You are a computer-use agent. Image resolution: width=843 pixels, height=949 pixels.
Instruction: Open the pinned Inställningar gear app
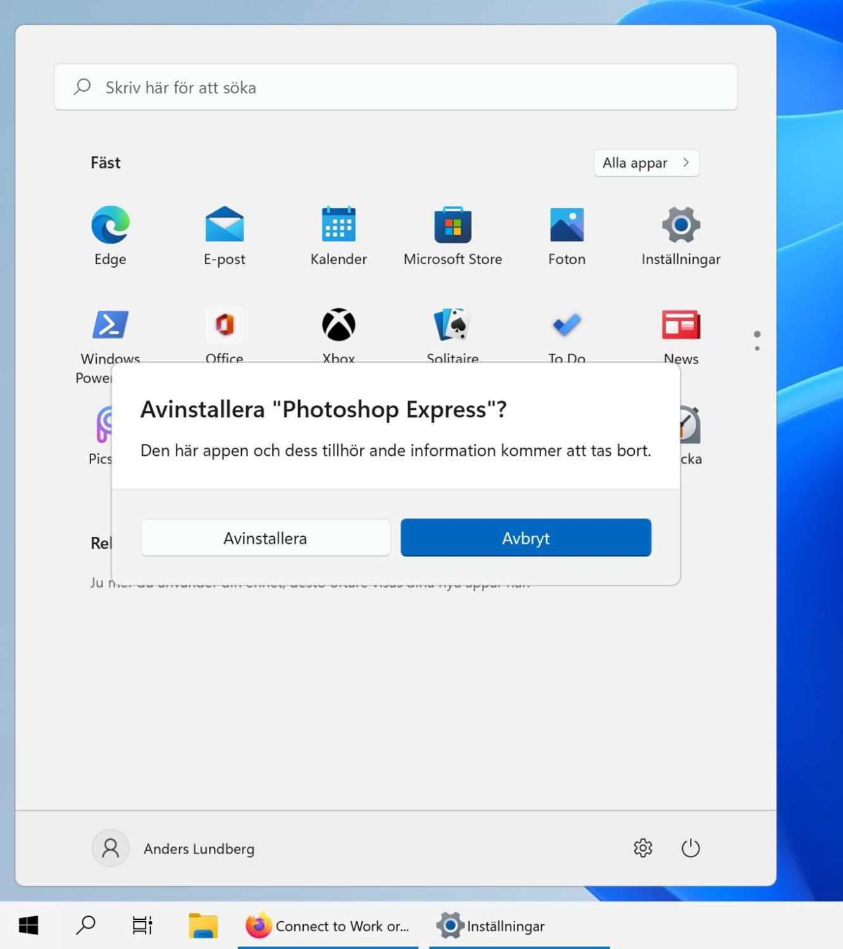tap(681, 236)
